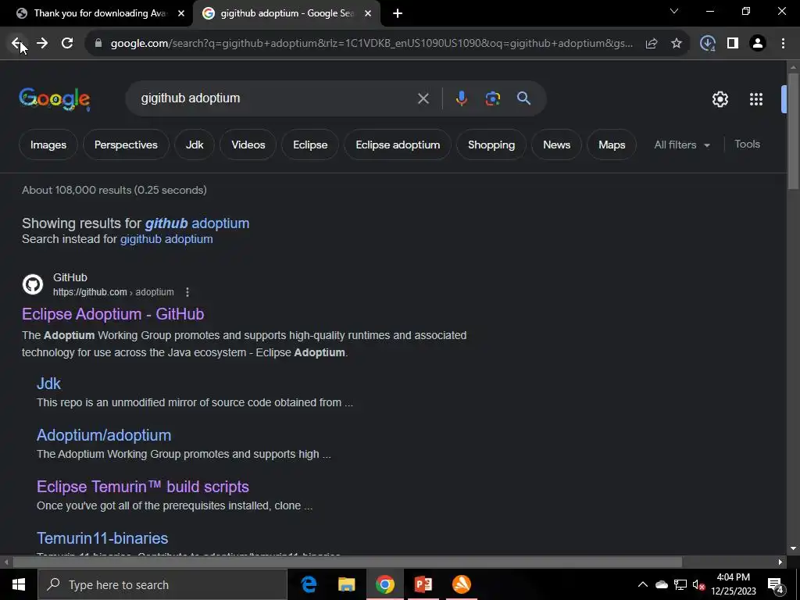Go back with the browser back arrow
This screenshot has height=600, width=800.
tap(16, 44)
